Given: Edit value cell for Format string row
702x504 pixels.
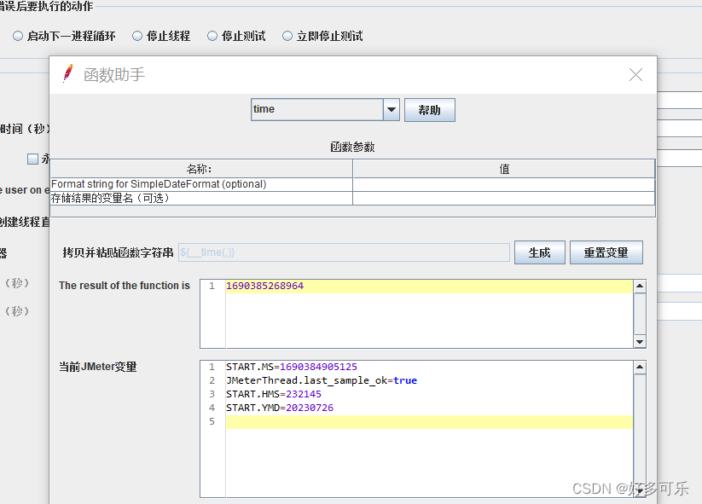Looking at the screenshot, I should click(x=504, y=184).
